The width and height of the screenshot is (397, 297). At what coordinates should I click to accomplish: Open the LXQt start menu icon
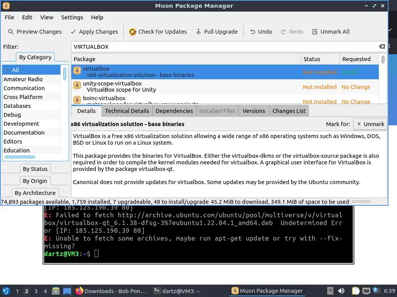pyautogui.click(x=6, y=291)
